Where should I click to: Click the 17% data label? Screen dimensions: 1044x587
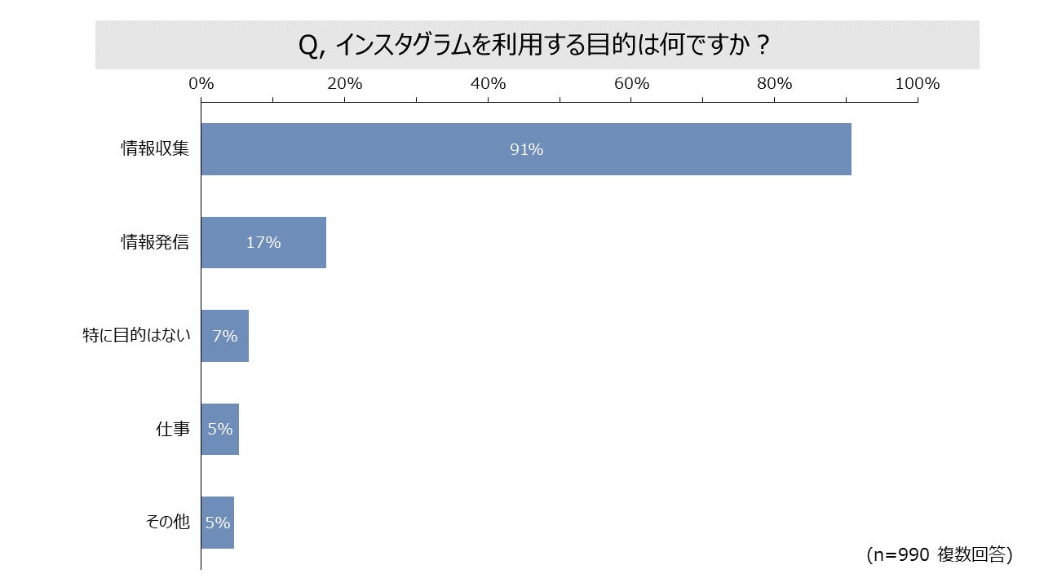263,242
